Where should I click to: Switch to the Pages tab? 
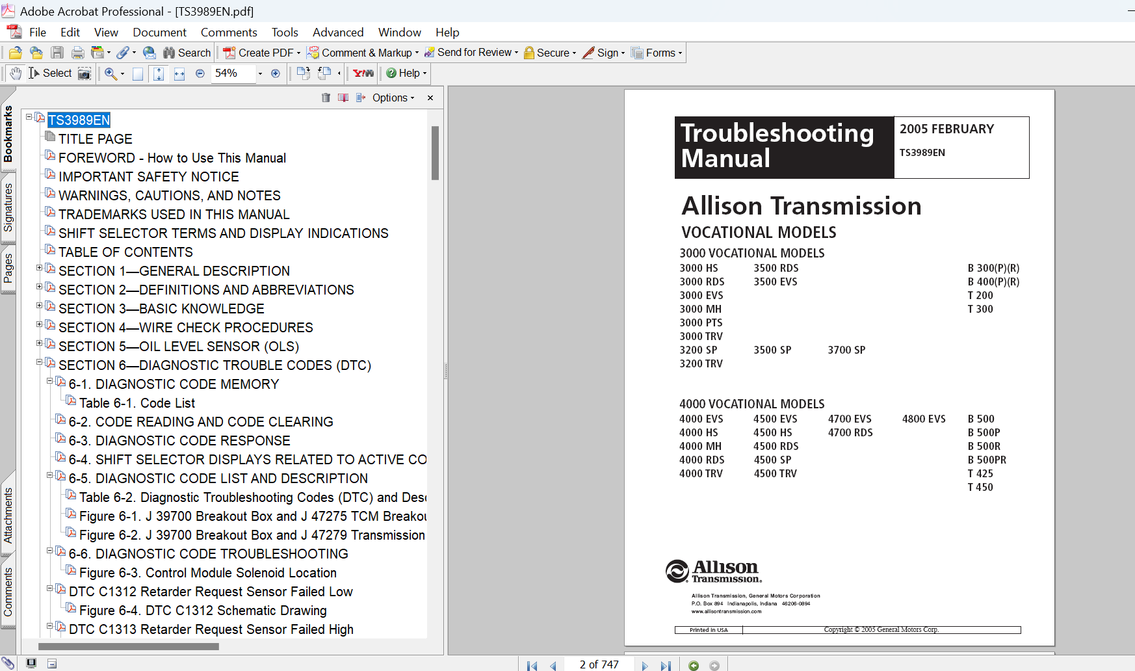click(x=8, y=269)
